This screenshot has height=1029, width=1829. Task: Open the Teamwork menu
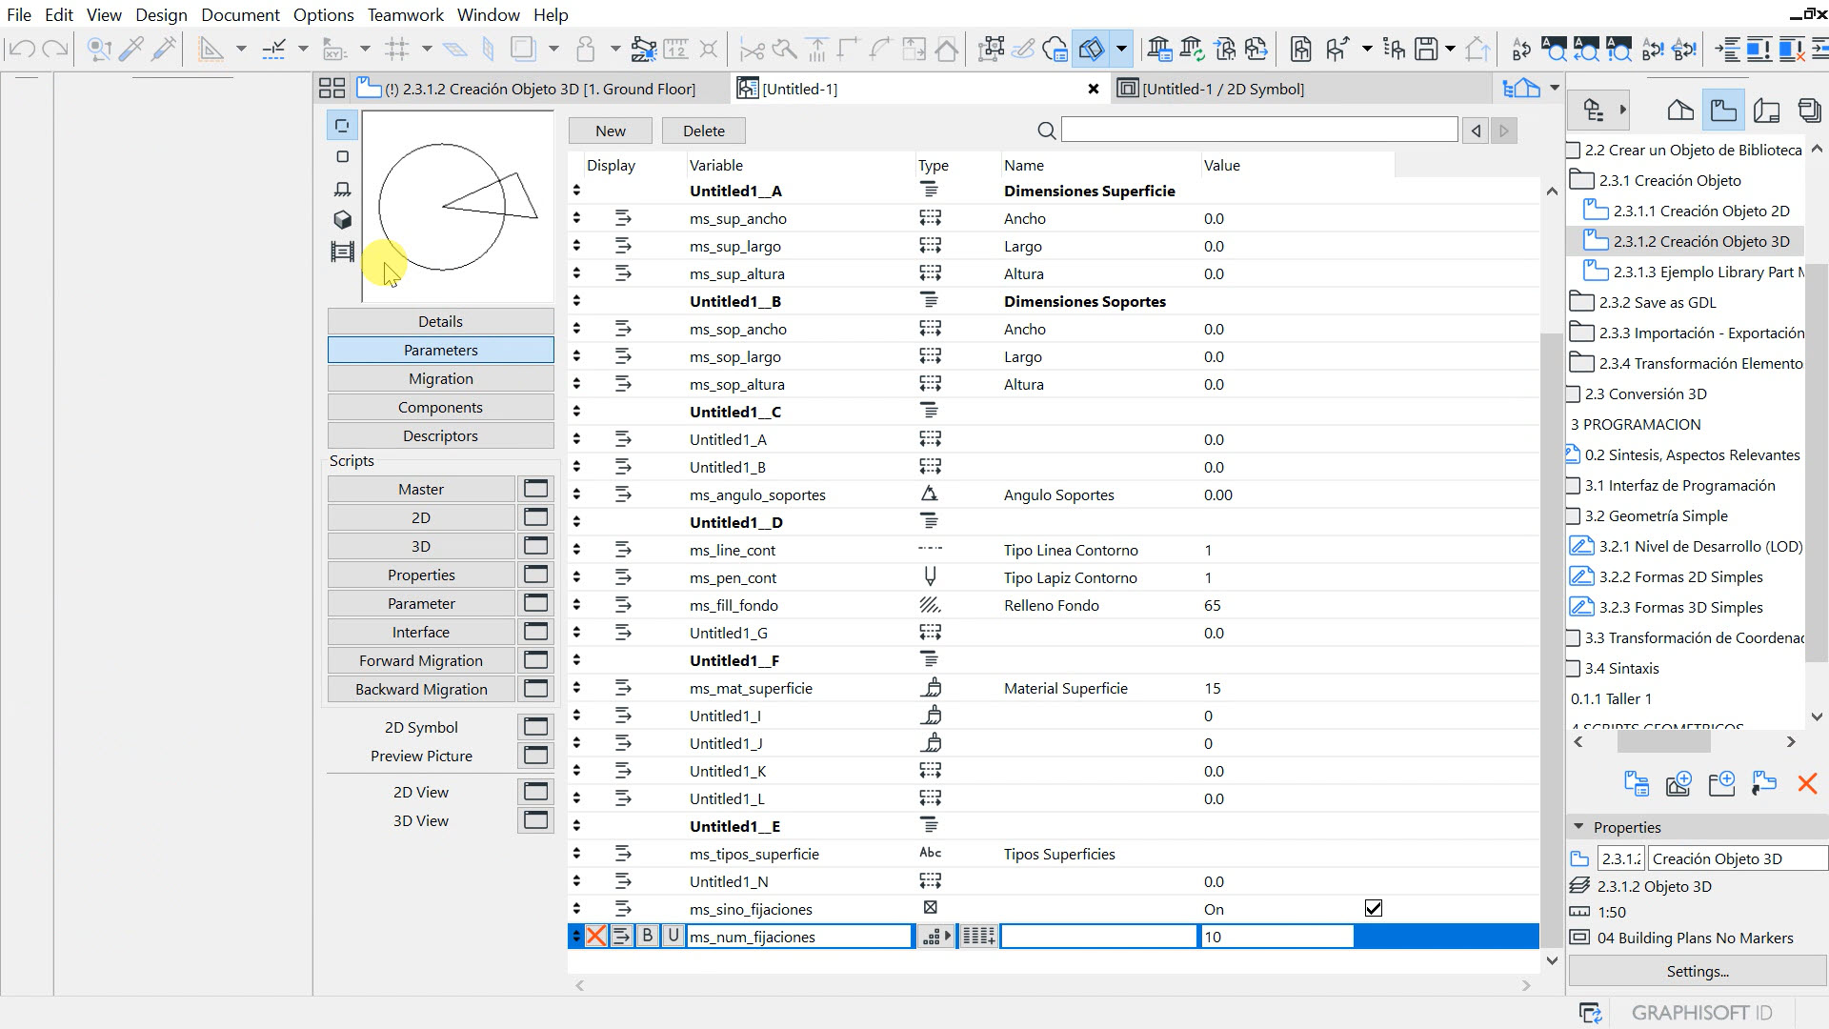point(405,15)
